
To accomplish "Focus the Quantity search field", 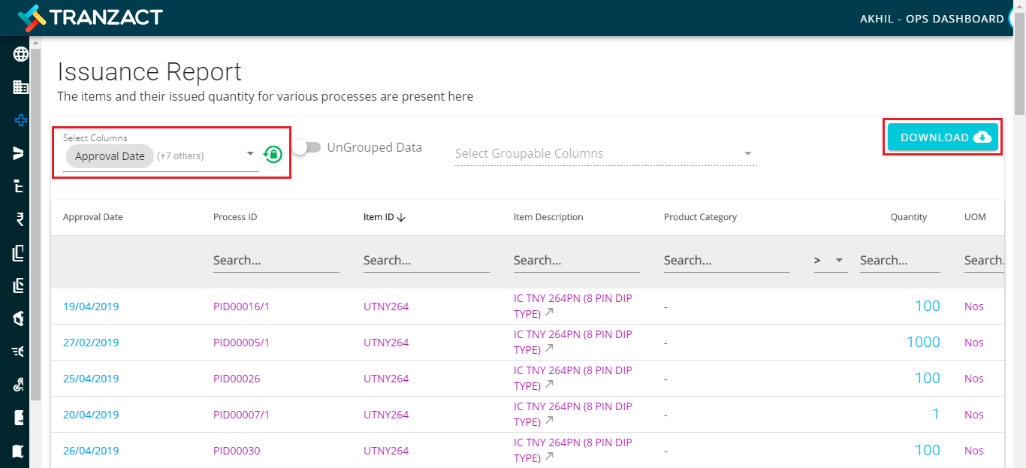I will click(900, 261).
